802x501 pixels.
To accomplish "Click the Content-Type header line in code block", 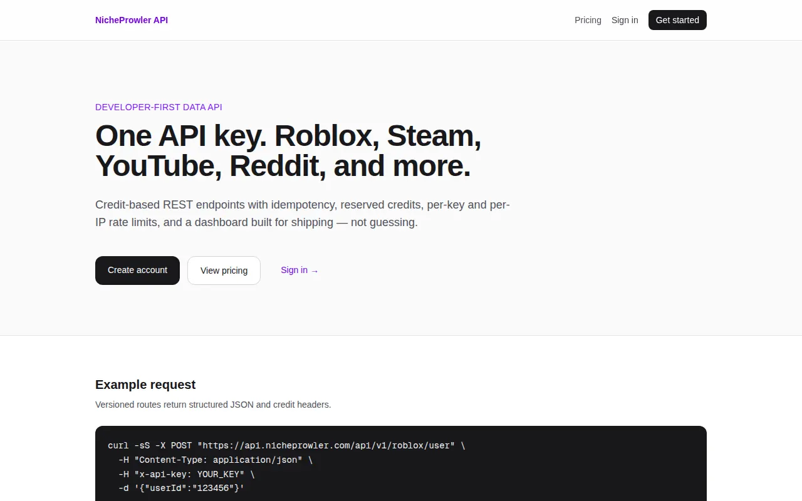I will tap(216, 460).
